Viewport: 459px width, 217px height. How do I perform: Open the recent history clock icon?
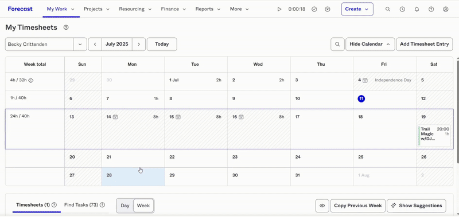402,9
